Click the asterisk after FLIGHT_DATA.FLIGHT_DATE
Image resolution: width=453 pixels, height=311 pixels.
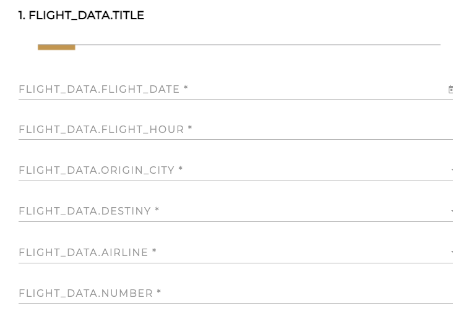(x=186, y=89)
